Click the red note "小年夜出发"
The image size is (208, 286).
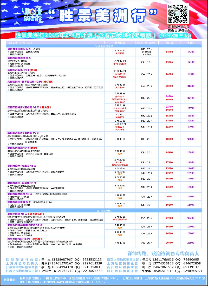[120, 64]
